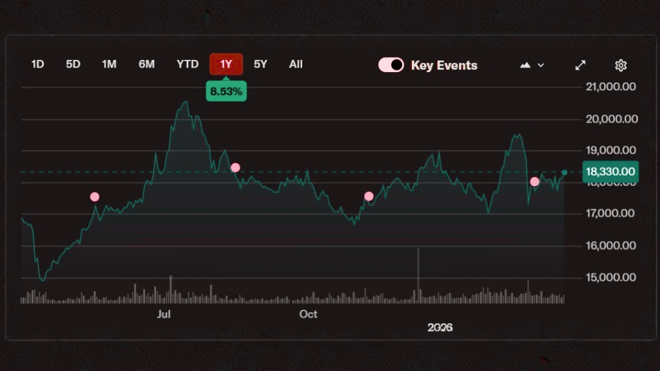Select the 1D time range tab
The height and width of the screenshot is (371, 660).
coord(37,64)
